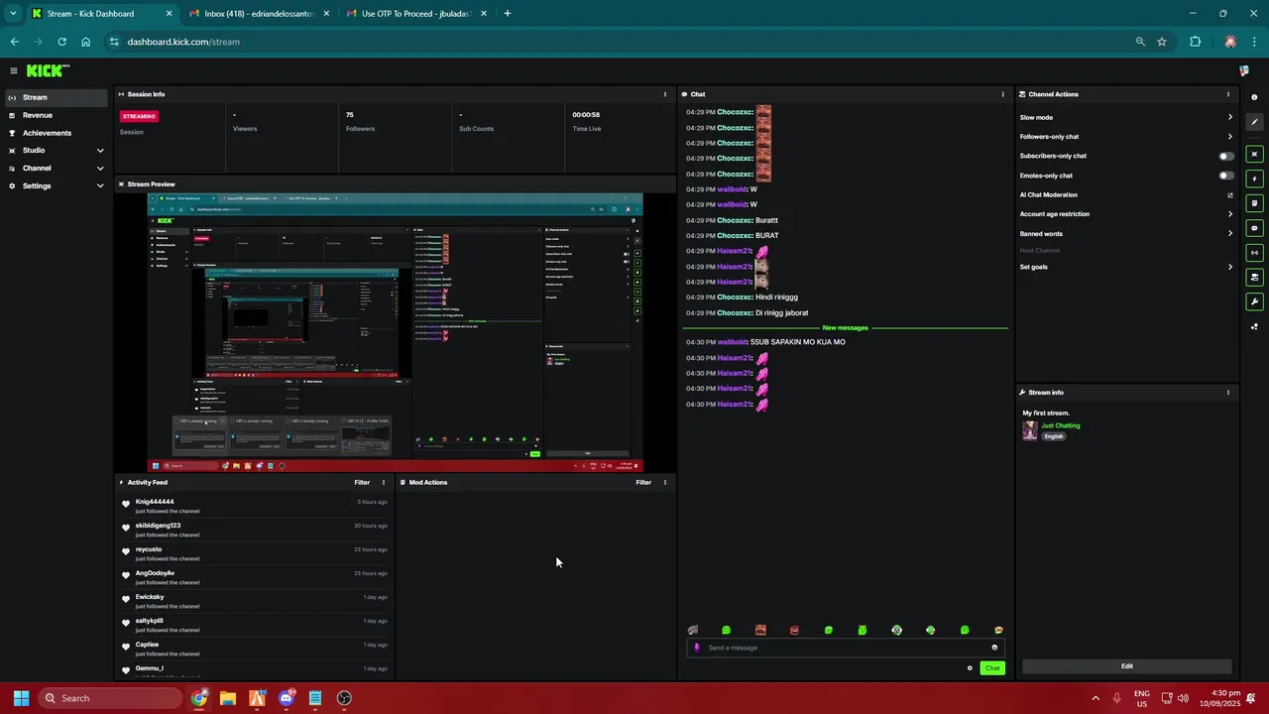Click the chat bubble icon in right sidebar

tap(1254, 228)
